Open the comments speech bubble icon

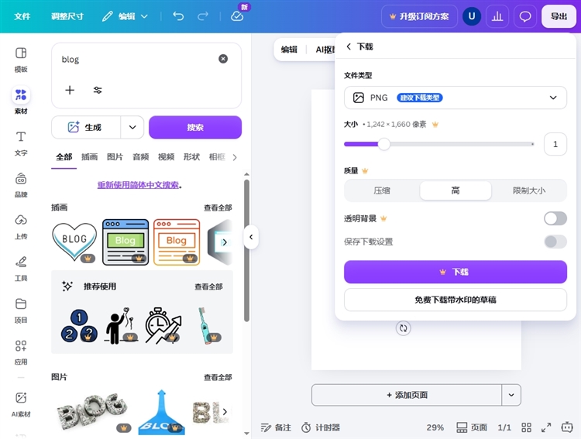pos(525,16)
